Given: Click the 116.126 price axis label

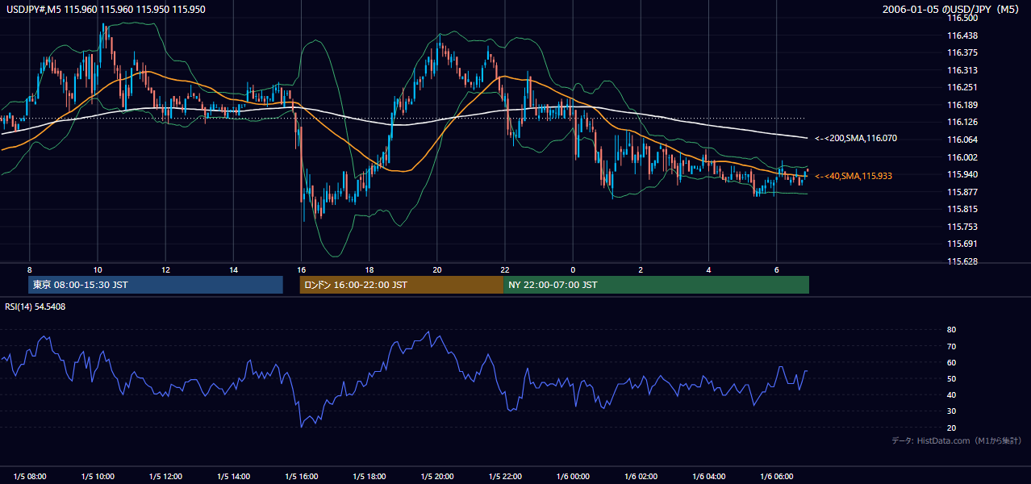Looking at the screenshot, I should point(961,122).
